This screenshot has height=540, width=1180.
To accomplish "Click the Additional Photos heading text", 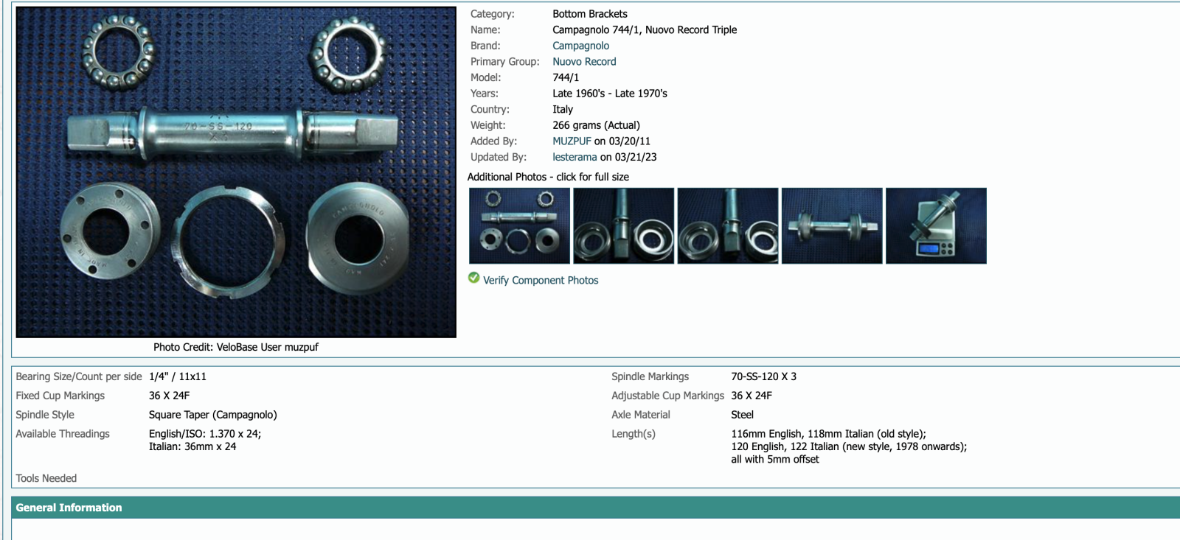I will pos(548,177).
